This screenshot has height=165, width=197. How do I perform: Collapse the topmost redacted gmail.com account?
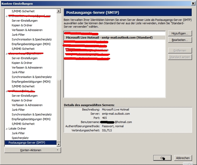point(6,16)
